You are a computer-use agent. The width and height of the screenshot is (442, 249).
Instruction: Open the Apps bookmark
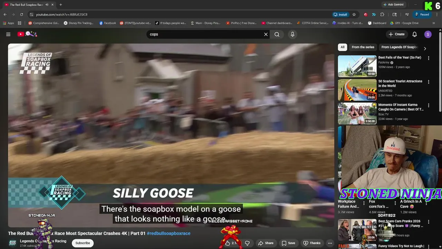click(8, 23)
